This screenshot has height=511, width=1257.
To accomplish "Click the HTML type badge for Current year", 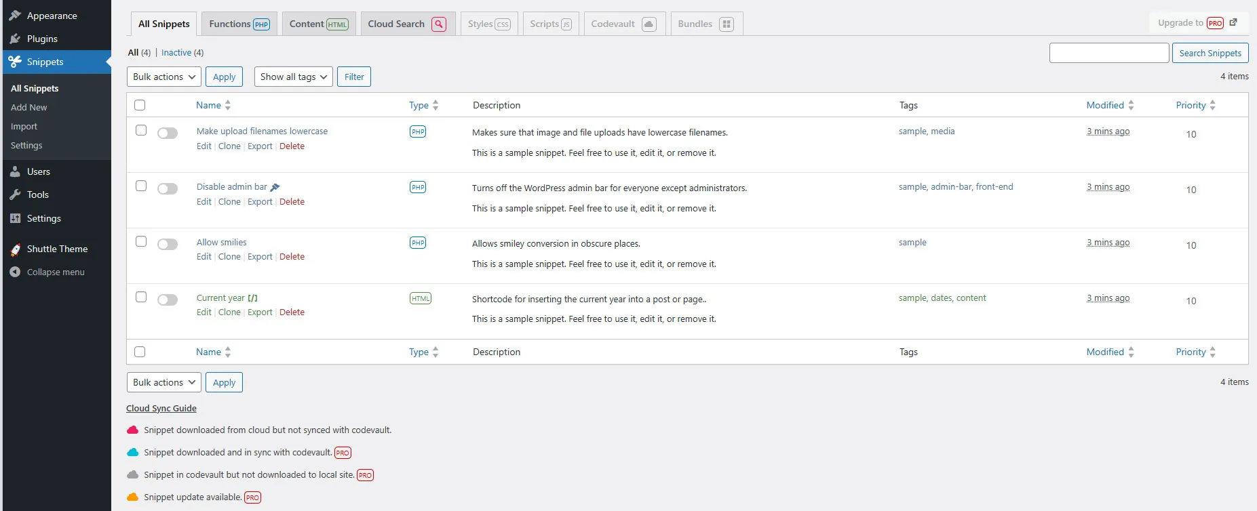I will 420,298.
